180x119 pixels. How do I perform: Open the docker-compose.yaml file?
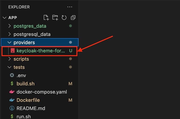click(42, 92)
